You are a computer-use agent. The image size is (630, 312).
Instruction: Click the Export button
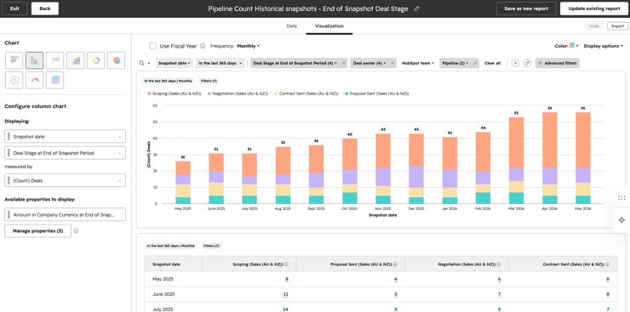617,26
